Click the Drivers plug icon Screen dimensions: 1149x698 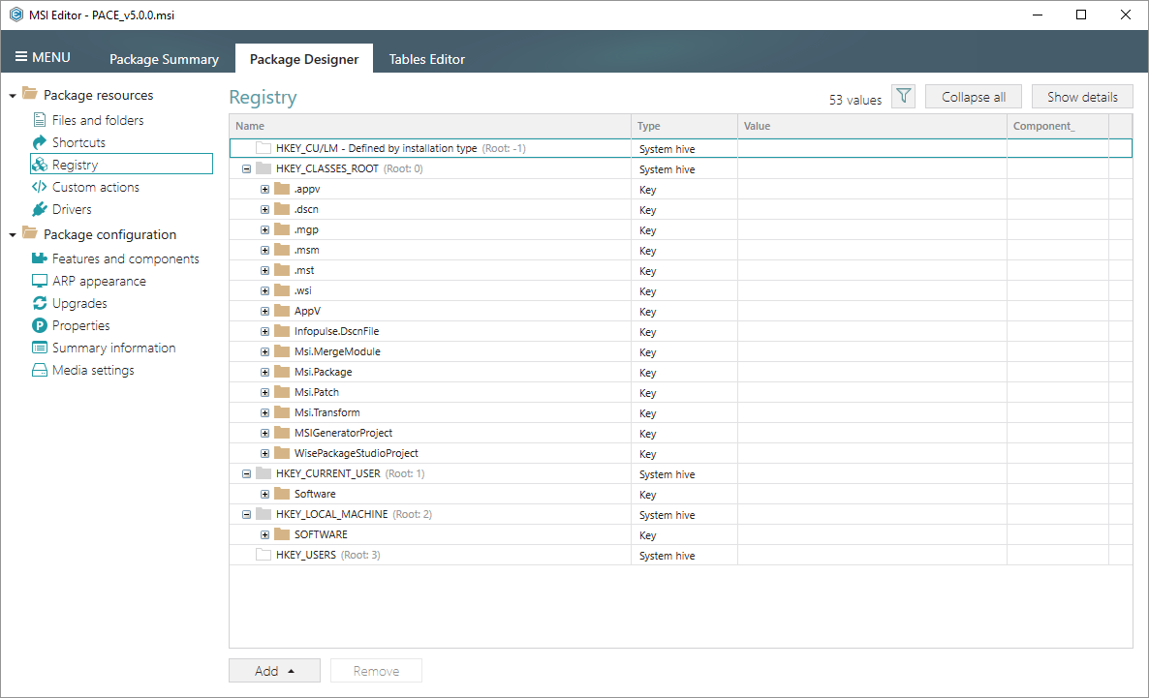pyautogui.click(x=40, y=209)
